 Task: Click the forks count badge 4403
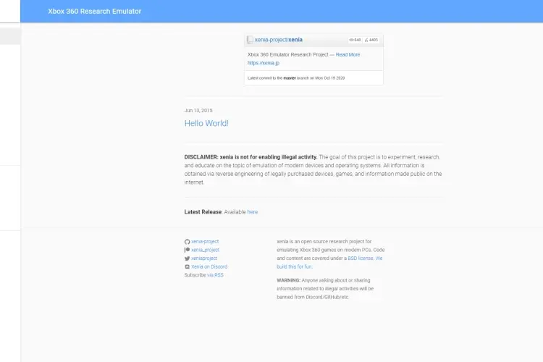(x=371, y=40)
